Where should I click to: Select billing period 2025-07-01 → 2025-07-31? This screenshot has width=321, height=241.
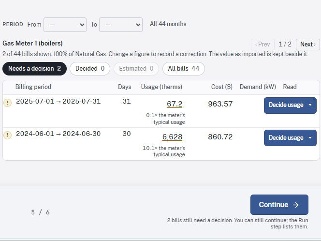pyautogui.click(x=58, y=101)
